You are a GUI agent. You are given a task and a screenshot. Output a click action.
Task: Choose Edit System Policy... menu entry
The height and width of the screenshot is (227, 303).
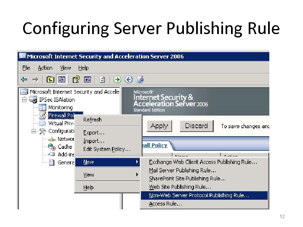click(x=108, y=149)
